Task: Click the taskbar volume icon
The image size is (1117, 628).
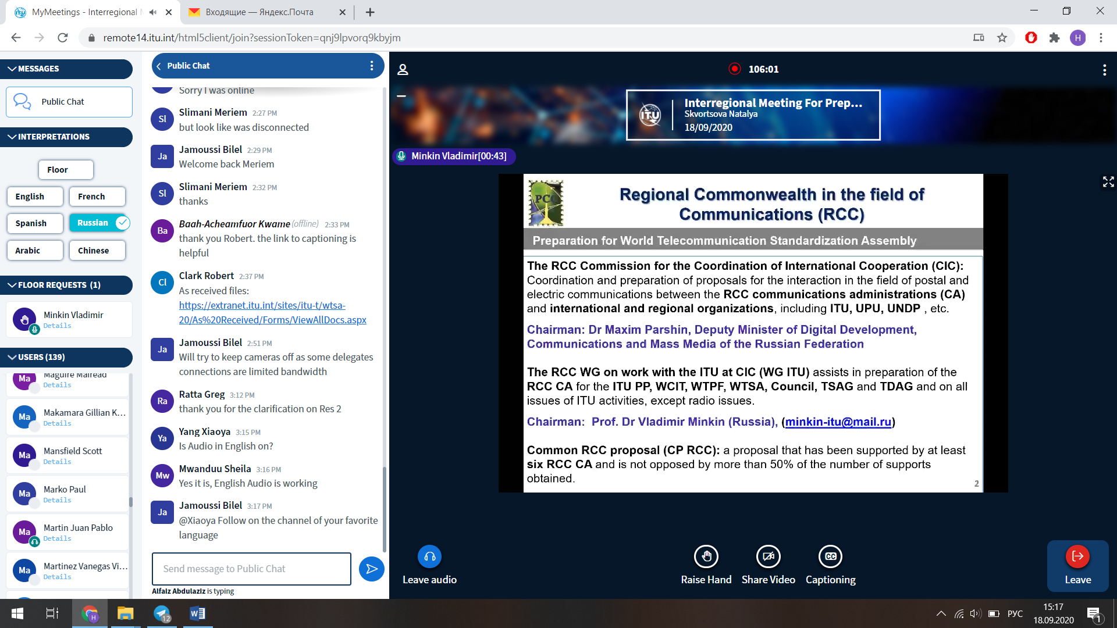Action: [x=976, y=613]
